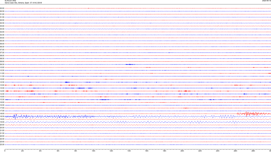Select the 21:00 row label
This screenshot has height=152, width=271.
(2, 130)
